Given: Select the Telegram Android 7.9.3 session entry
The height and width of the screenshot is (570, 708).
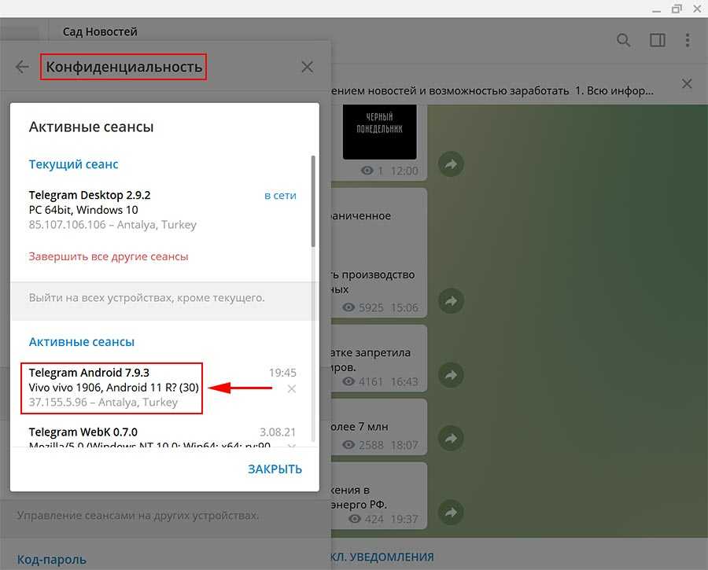Looking at the screenshot, I should 114,388.
